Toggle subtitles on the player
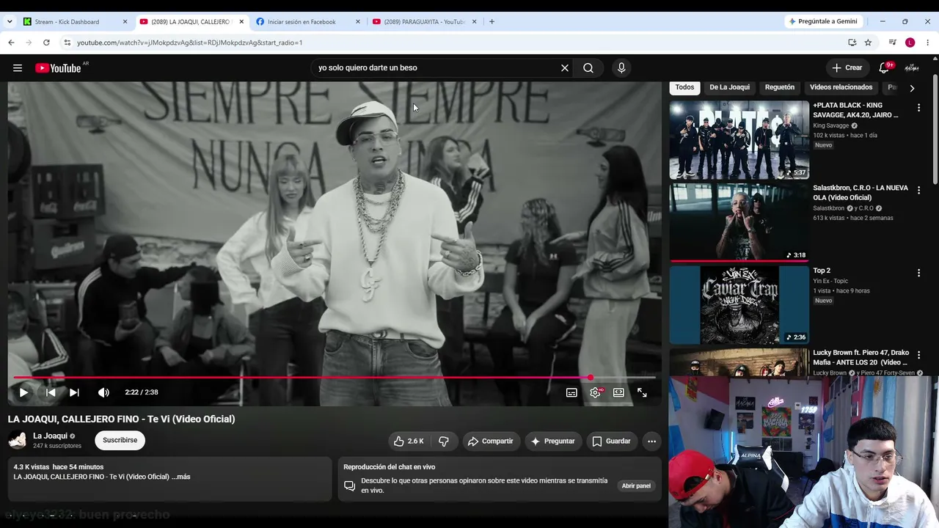The width and height of the screenshot is (939, 528). [x=571, y=392]
